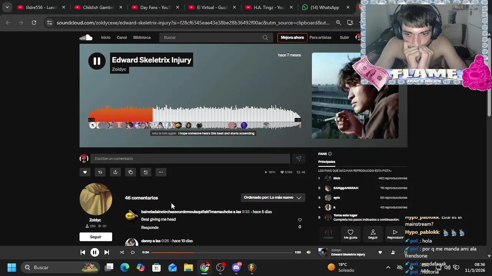Click 'Me gusta' button in fans panel
The image size is (492, 276).
351,234
